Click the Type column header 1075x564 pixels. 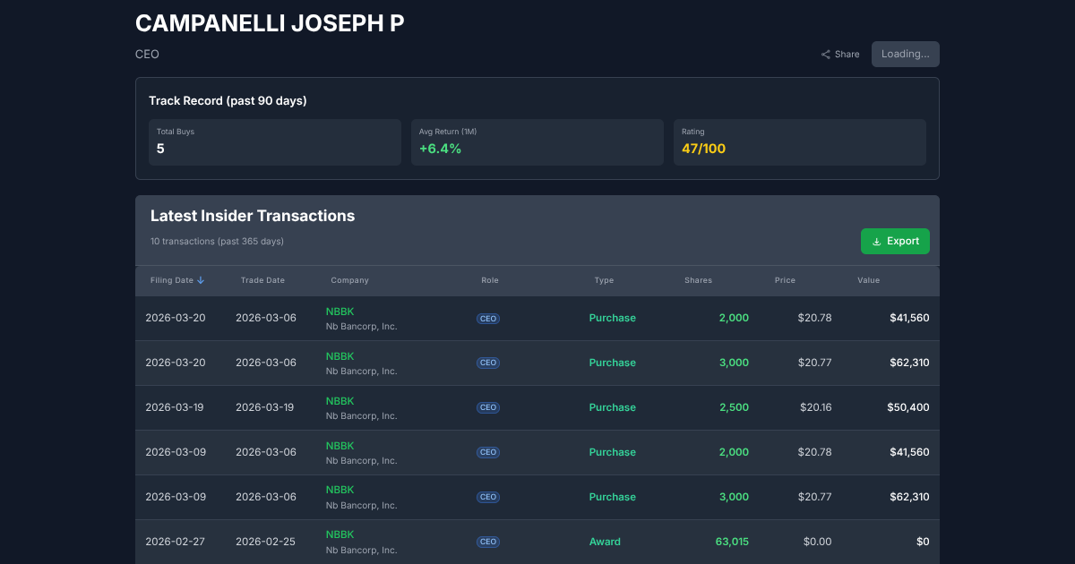point(604,280)
